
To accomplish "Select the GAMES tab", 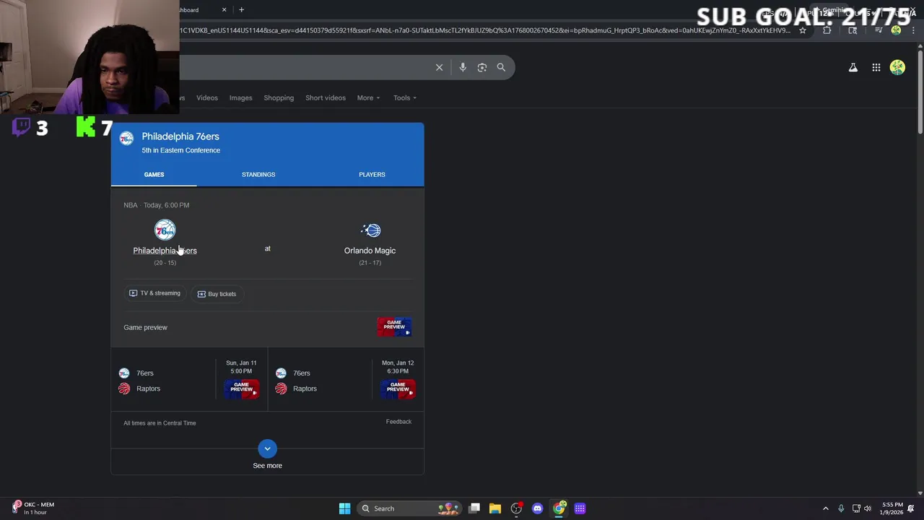I will 154,174.
